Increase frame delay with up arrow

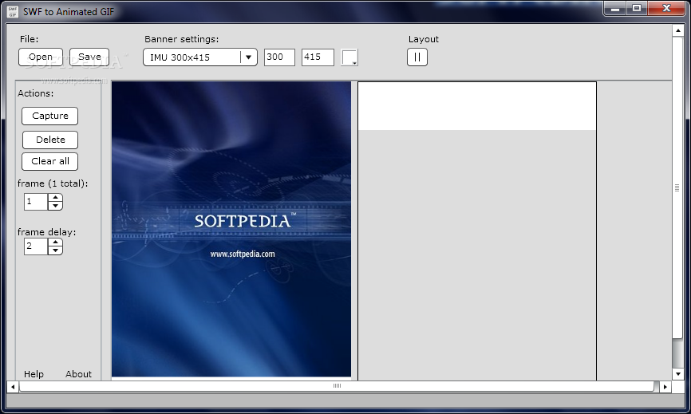[55, 242]
